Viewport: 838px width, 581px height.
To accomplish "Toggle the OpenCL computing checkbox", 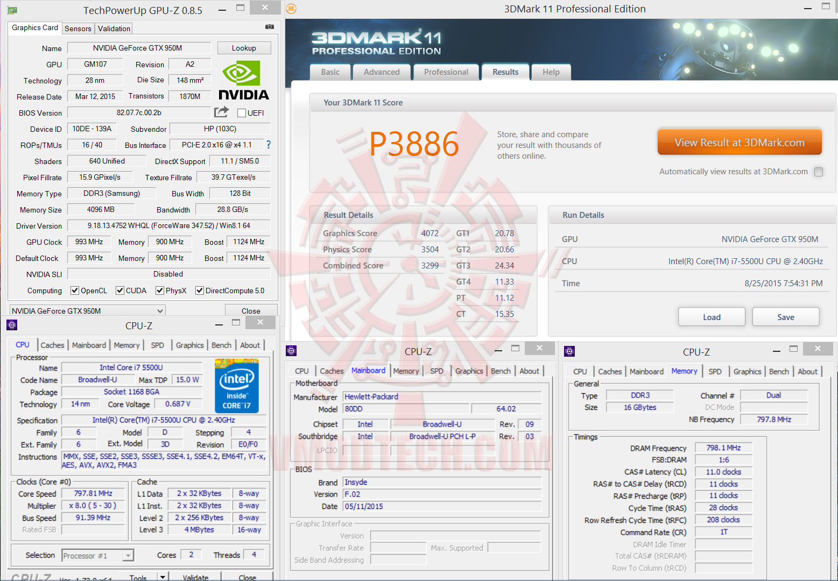I will click(x=75, y=290).
